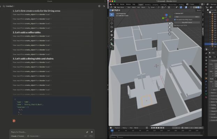
Task: Toggle Use assets from Poly Haven checkbox
Action: click(x=175, y=20)
